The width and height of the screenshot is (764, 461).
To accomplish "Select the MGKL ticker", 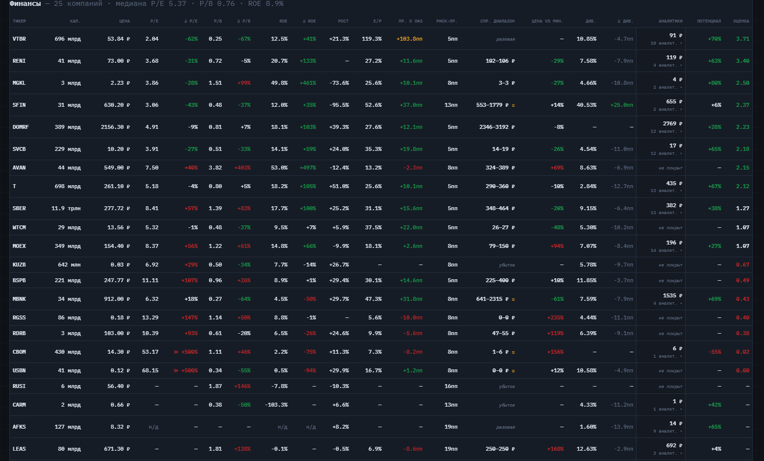I will pyautogui.click(x=19, y=83).
